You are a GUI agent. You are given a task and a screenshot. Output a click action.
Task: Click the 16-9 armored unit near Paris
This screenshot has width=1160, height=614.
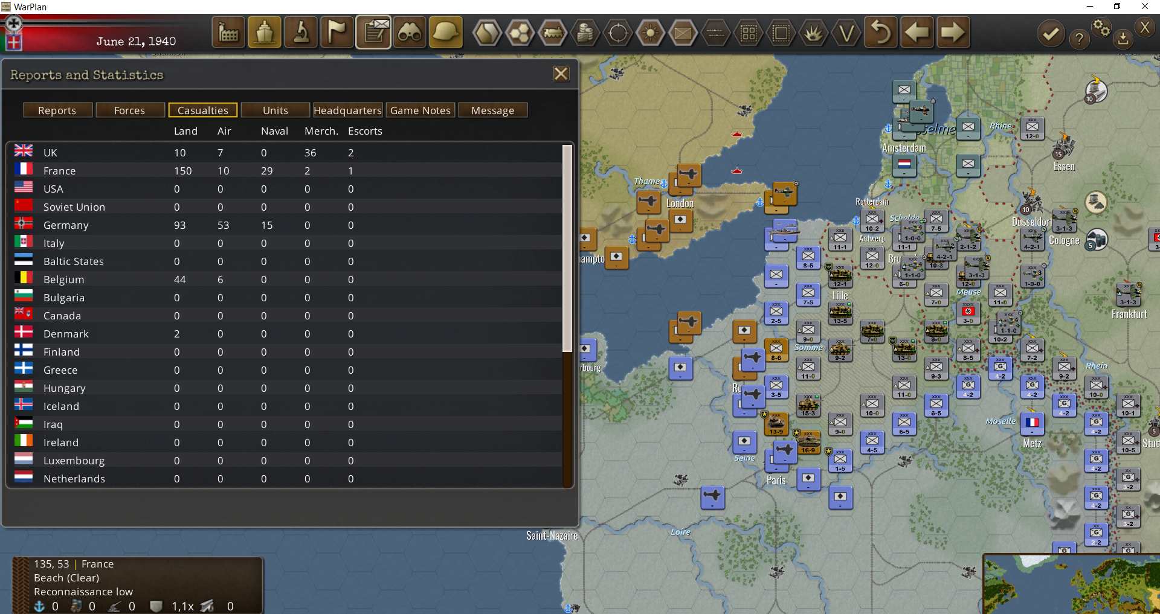click(808, 442)
